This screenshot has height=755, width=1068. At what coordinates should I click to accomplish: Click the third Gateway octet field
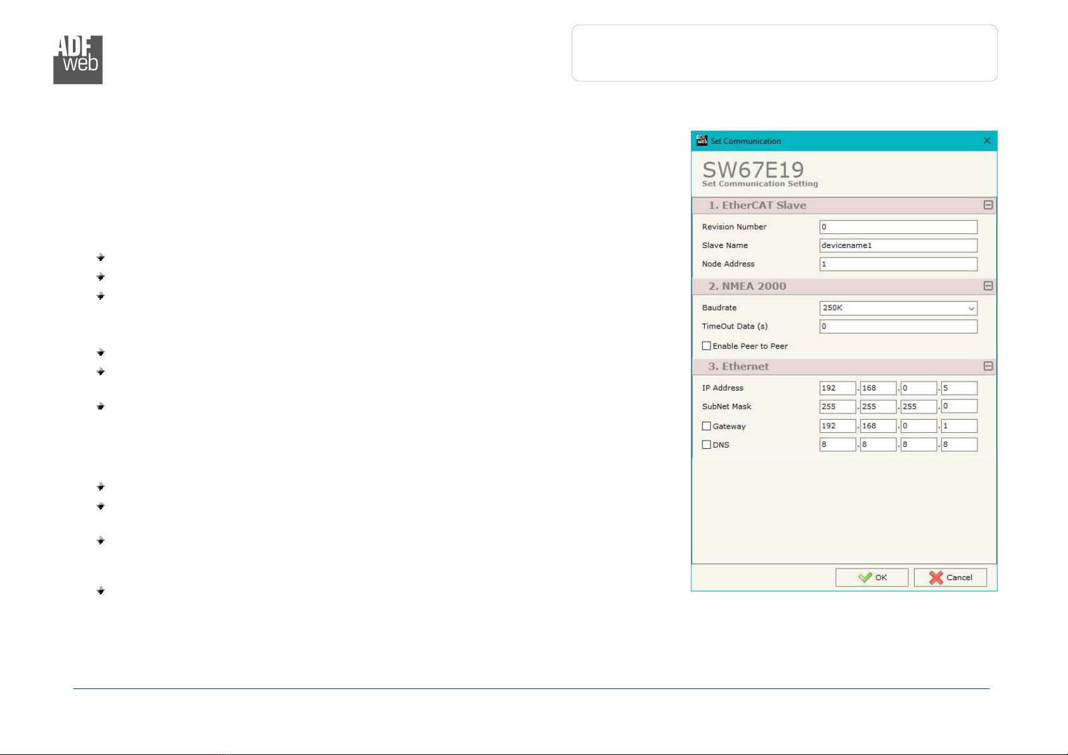tap(918, 426)
